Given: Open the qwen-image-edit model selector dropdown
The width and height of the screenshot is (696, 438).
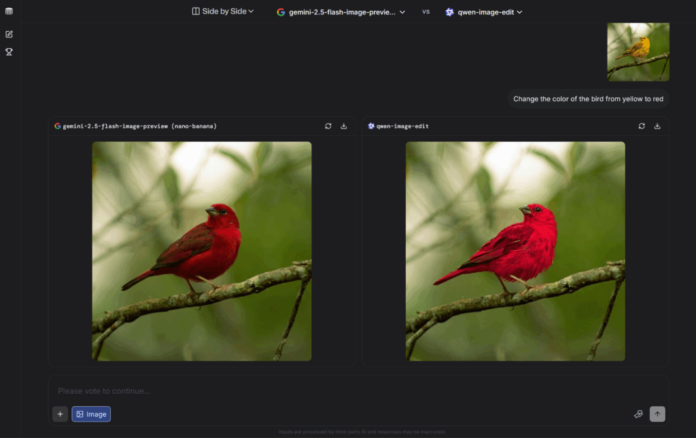Looking at the screenshot, I should coord(484,12).
